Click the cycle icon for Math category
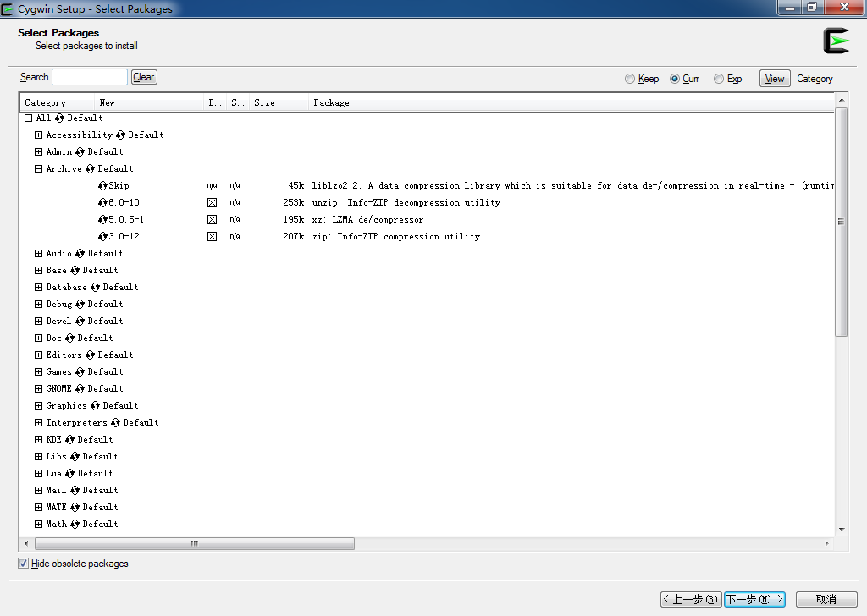This screenshot has height=616, width=867. click(75, 525)
